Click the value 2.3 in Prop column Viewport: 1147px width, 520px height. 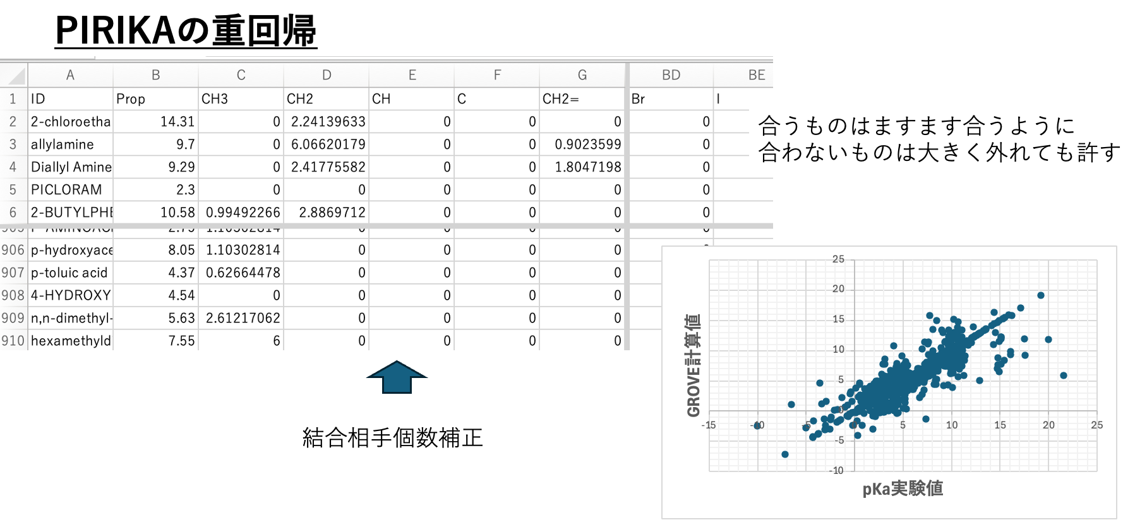pos(155,189)
